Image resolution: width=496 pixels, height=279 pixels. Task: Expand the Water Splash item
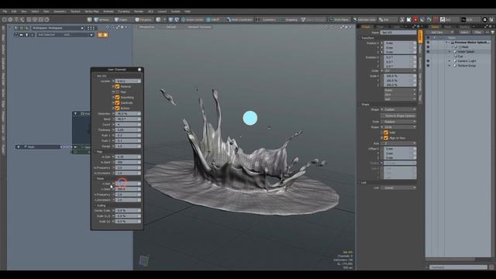pos(449,52)
